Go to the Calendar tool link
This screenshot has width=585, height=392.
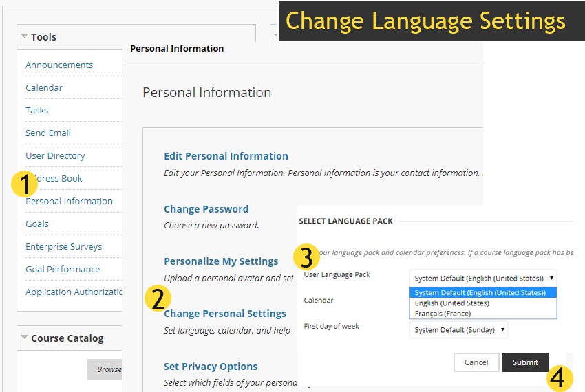tap(44, 88)
